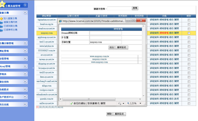Open the dropdown arrow beside privacy icon
The height and width of the screenshot is (121, 198).
click(123, 104)
